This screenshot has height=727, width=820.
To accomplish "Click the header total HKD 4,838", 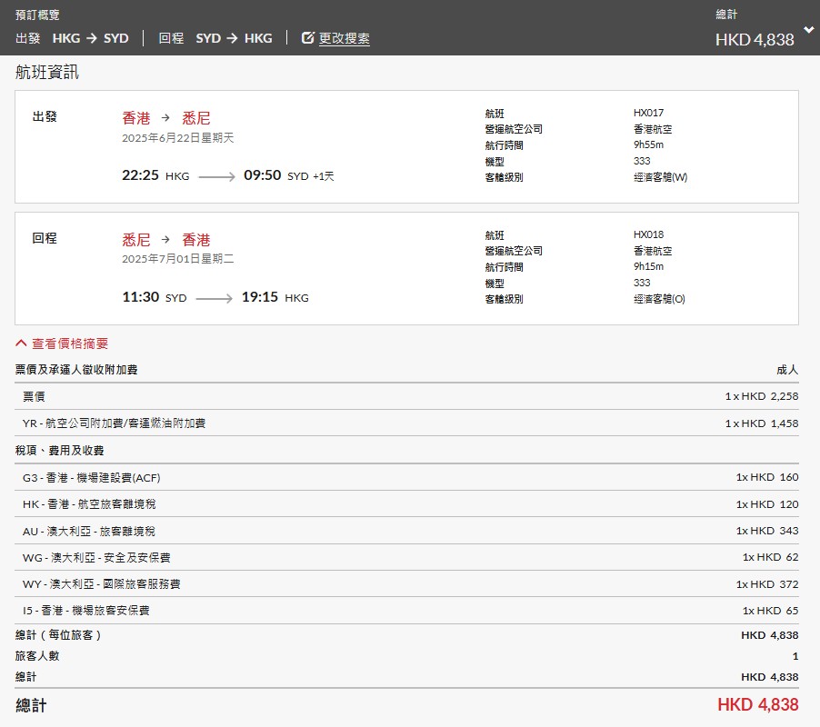I will click(755, 39).
